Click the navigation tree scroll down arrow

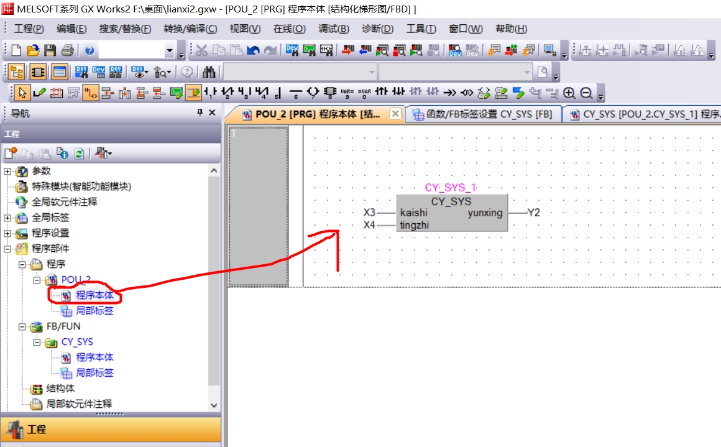point(214,405)
